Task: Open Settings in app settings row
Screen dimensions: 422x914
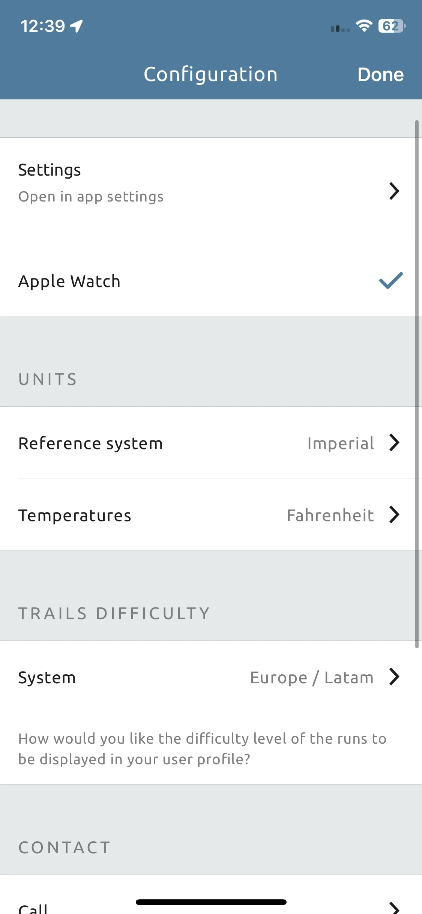Action: (211, 191)
